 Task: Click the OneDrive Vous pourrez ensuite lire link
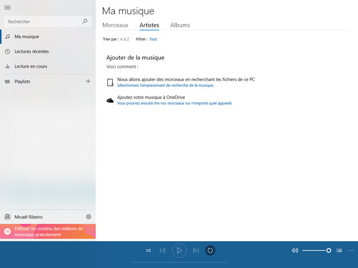click(174, 103)
